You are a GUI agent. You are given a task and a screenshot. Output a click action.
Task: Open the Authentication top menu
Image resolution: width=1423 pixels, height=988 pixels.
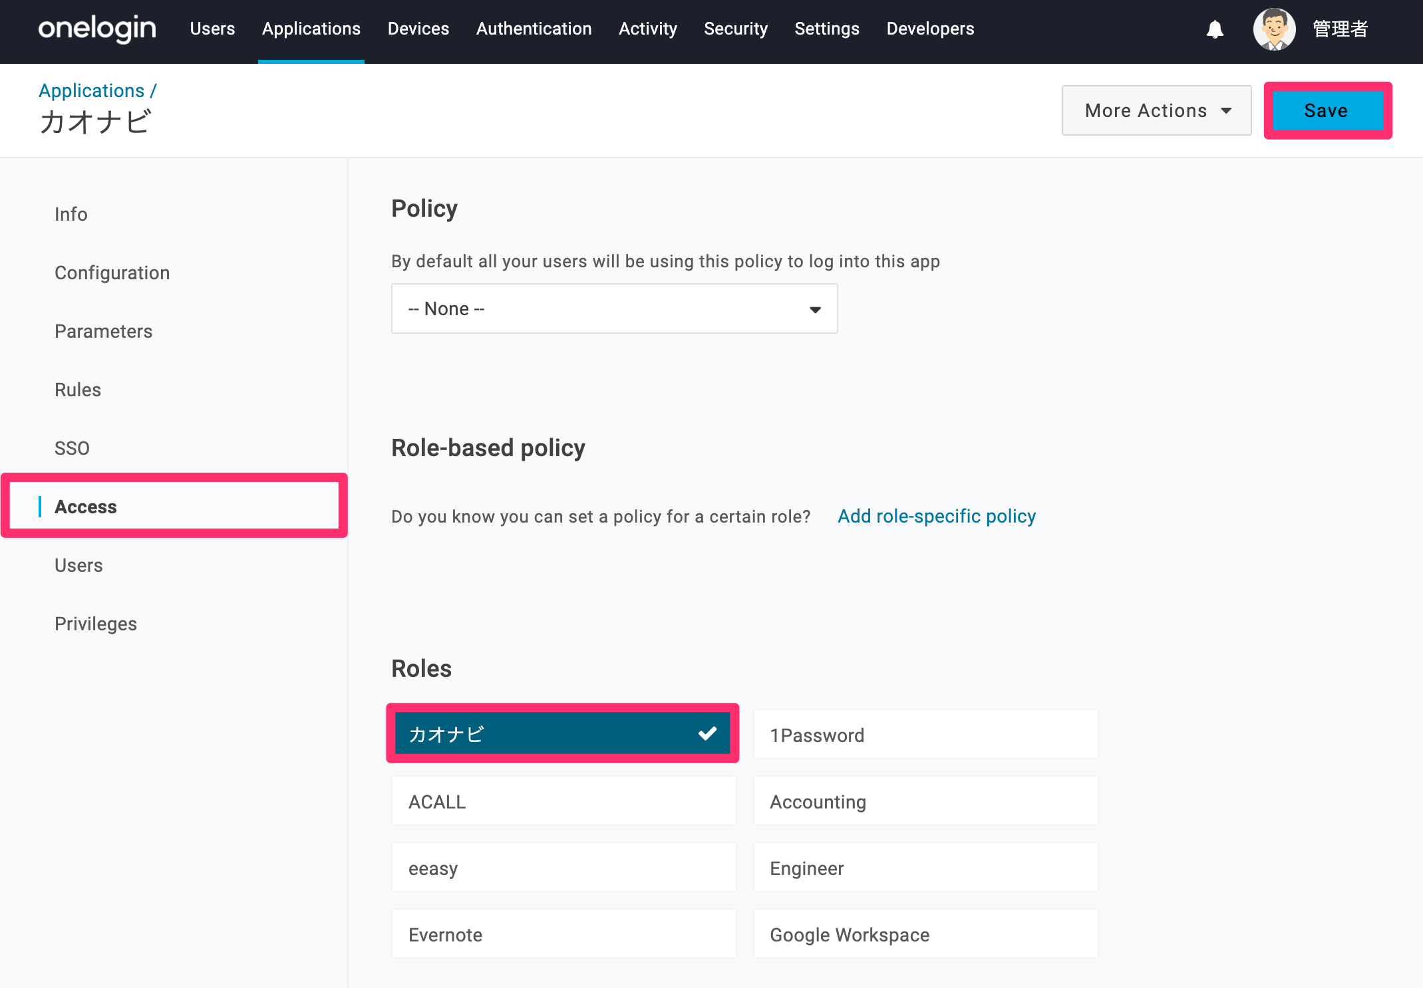tap(534, 29)
